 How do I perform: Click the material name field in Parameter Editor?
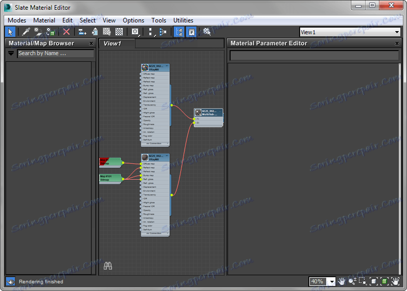[x=314, y=56]
